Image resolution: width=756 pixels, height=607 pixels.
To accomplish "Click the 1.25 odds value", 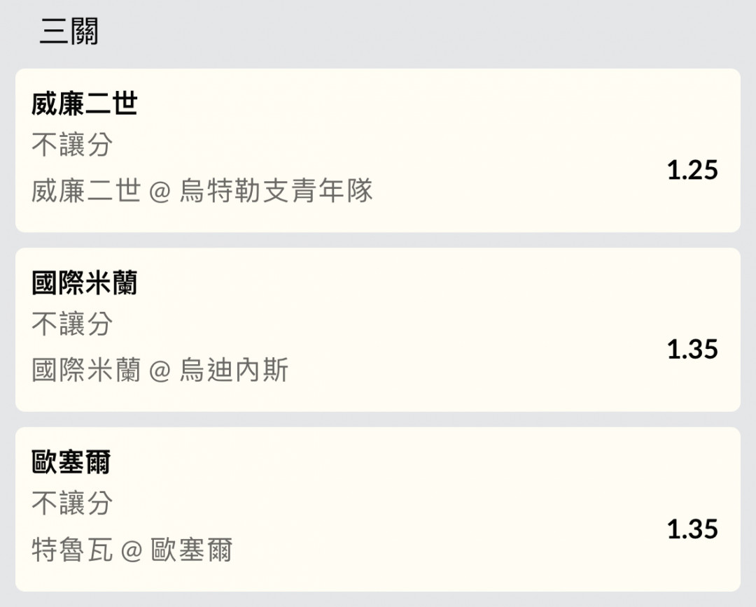I will coord(692,170).
